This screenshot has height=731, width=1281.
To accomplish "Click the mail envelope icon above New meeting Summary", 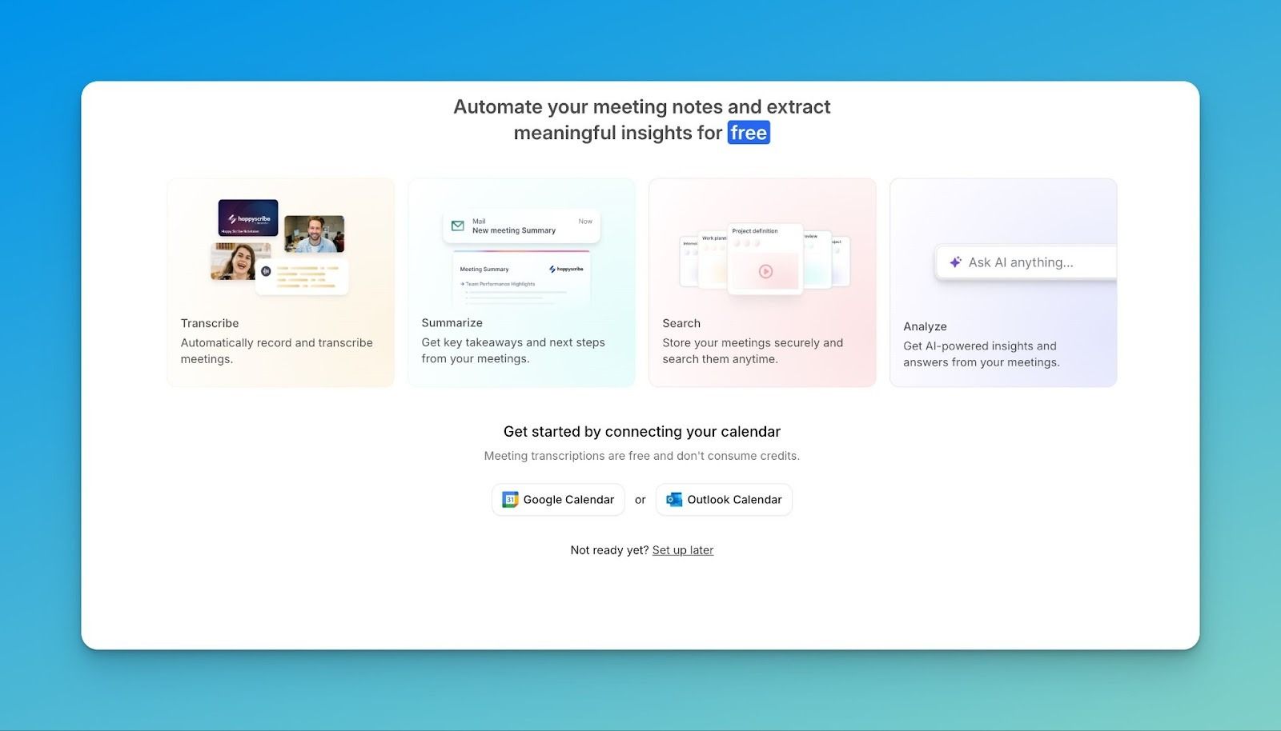I will coord(458,226).
